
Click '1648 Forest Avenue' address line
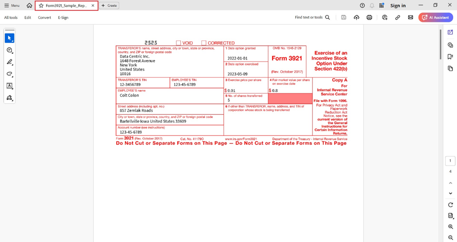137,61
